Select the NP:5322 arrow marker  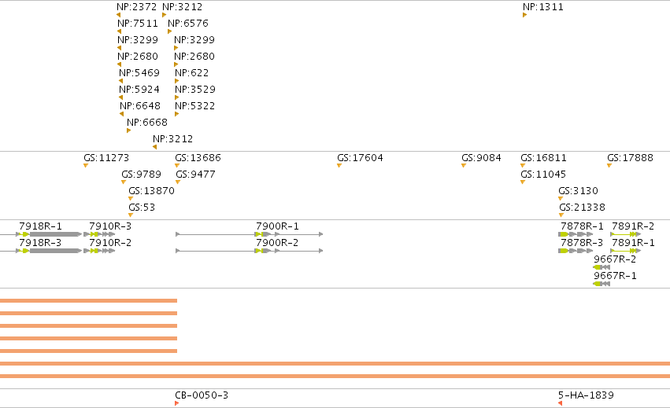[x=176, y=114]
